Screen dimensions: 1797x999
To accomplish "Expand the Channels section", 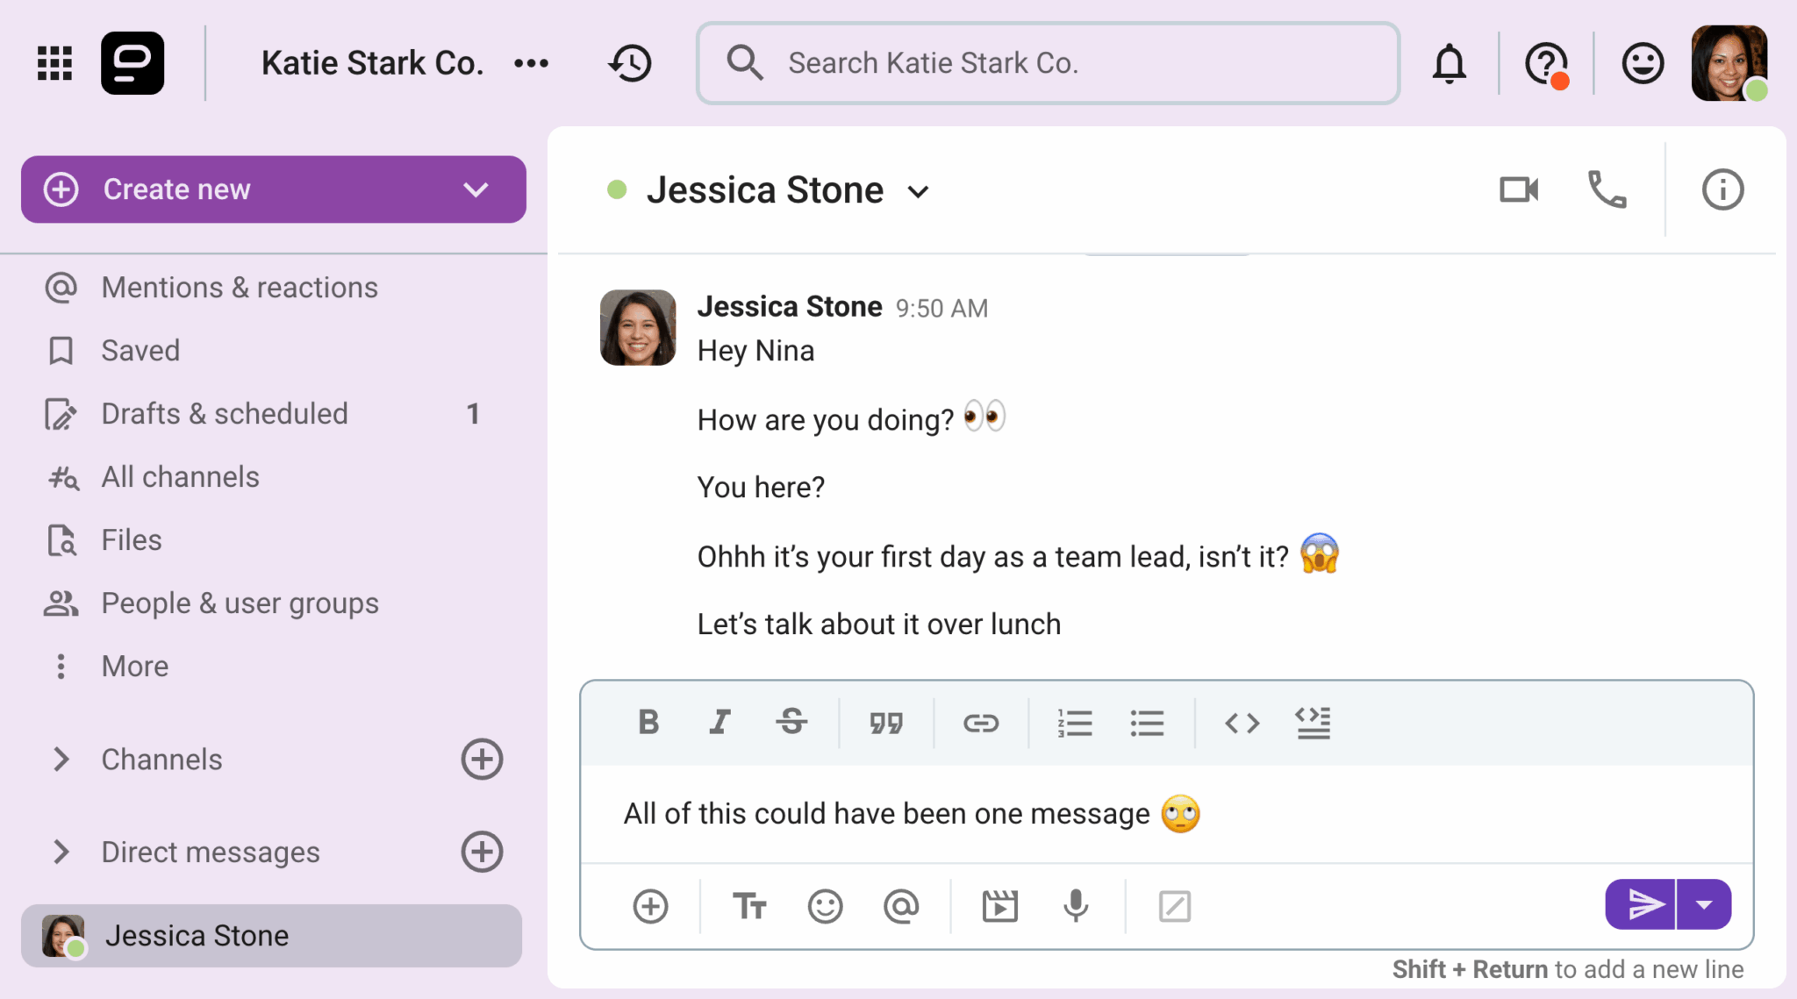I will (61, 759).
